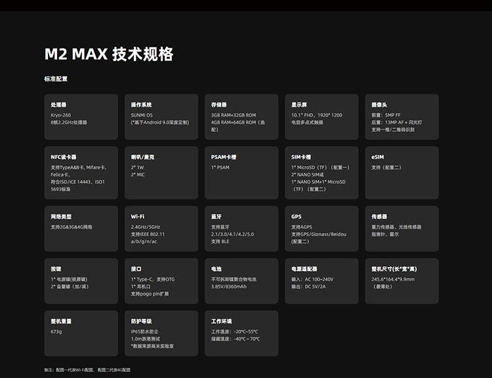The width and height of the screenshot is (492, 378).
Task: Select 后置: 13MP AF + 闪光灯 line
Action: 397,122
